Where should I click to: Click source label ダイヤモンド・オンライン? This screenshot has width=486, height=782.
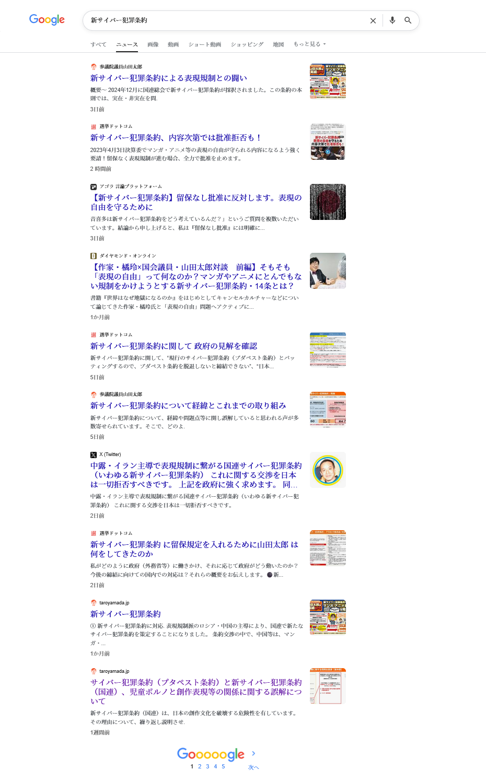(128, 256)
